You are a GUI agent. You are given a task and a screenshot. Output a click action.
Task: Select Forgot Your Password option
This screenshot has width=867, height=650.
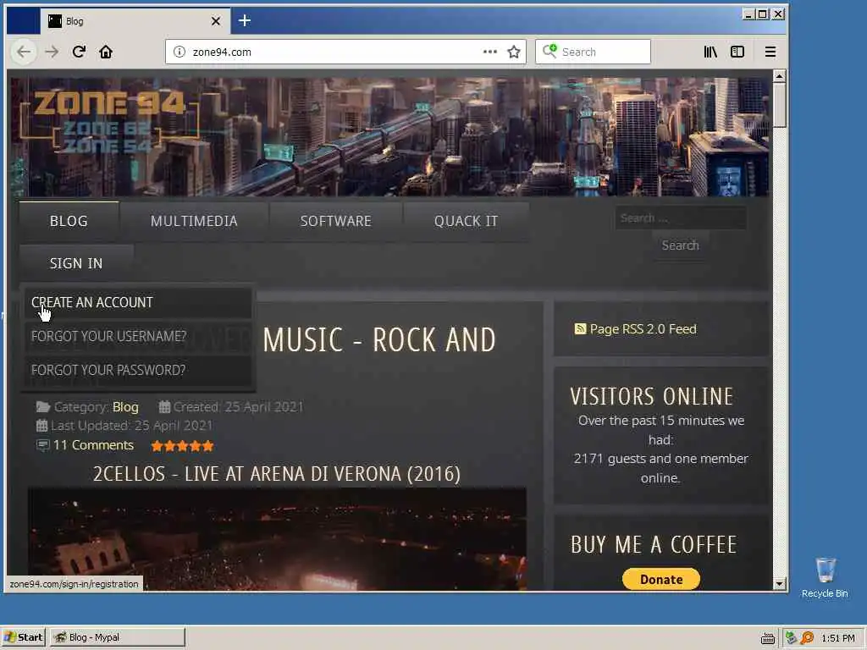click(x=138, y=370)
